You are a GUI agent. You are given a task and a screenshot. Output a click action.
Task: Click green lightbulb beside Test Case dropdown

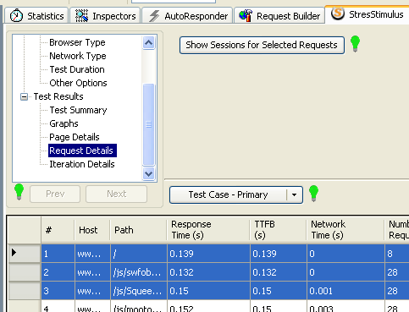(x=313, y=194)
